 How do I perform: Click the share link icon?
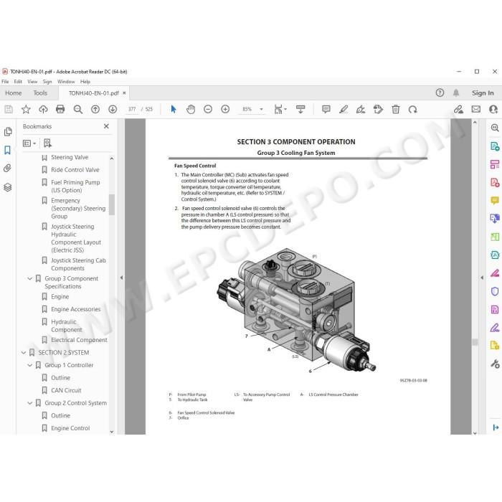(x=458, y=110)
